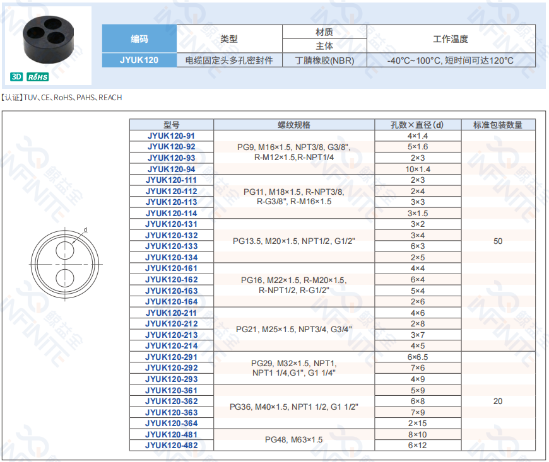Click hole size value 8×10
Screen dimensions: 549x462
(x=418, y=434)
